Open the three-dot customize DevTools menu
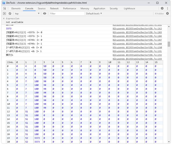The image size is (172, 145). (x=167, y=8)
